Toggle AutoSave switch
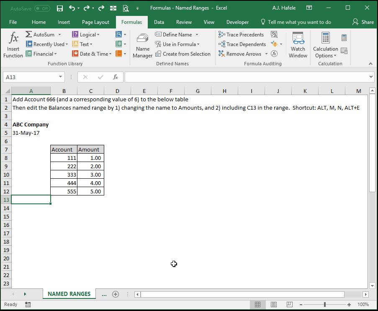 click(42, 8)
